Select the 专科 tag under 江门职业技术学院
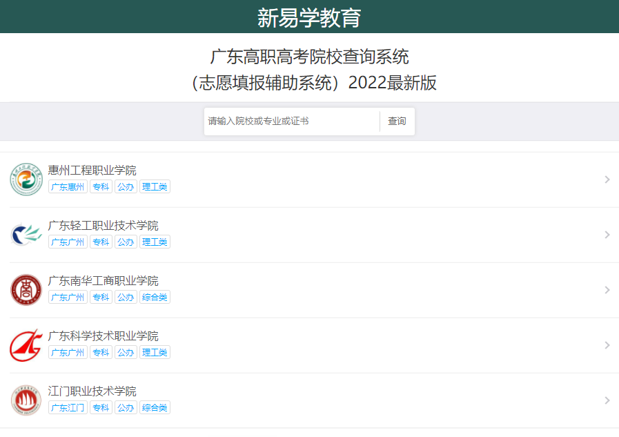Viewport: 619px width, 437px height. (x=101, y=407)
